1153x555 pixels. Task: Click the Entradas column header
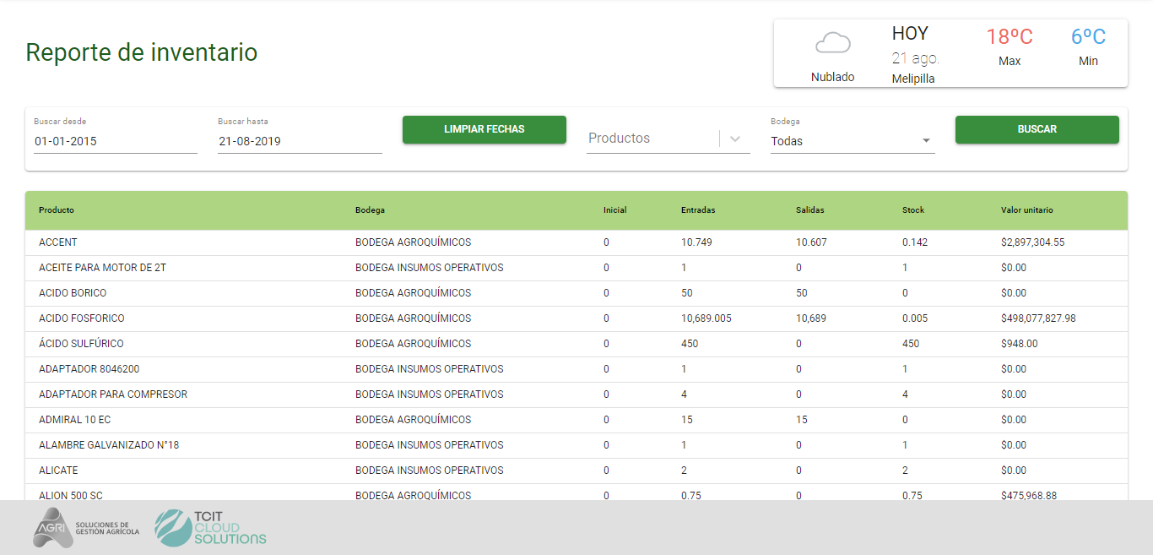(x=698, y=210)
